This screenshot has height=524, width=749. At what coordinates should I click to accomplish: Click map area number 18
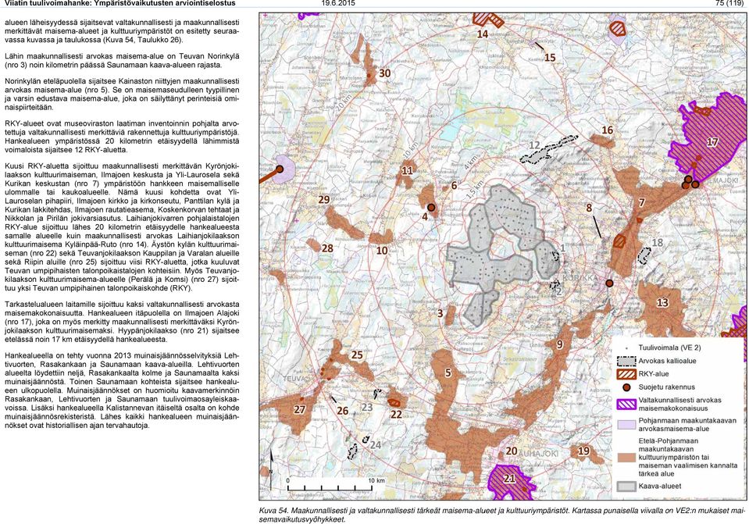click(658, 243)
